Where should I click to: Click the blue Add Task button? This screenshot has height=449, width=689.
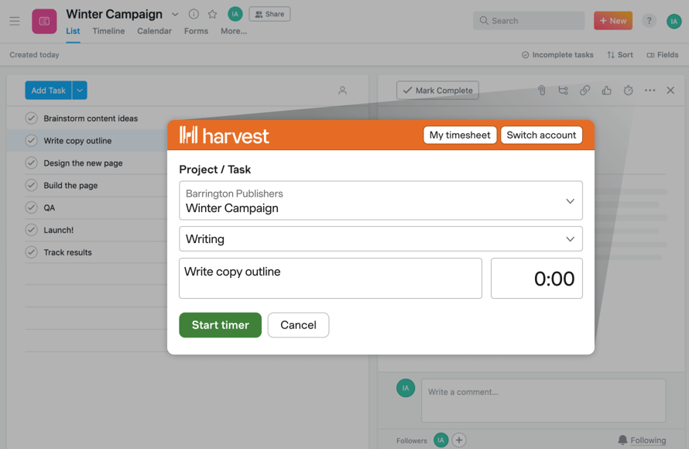click(x=48, y=91)
